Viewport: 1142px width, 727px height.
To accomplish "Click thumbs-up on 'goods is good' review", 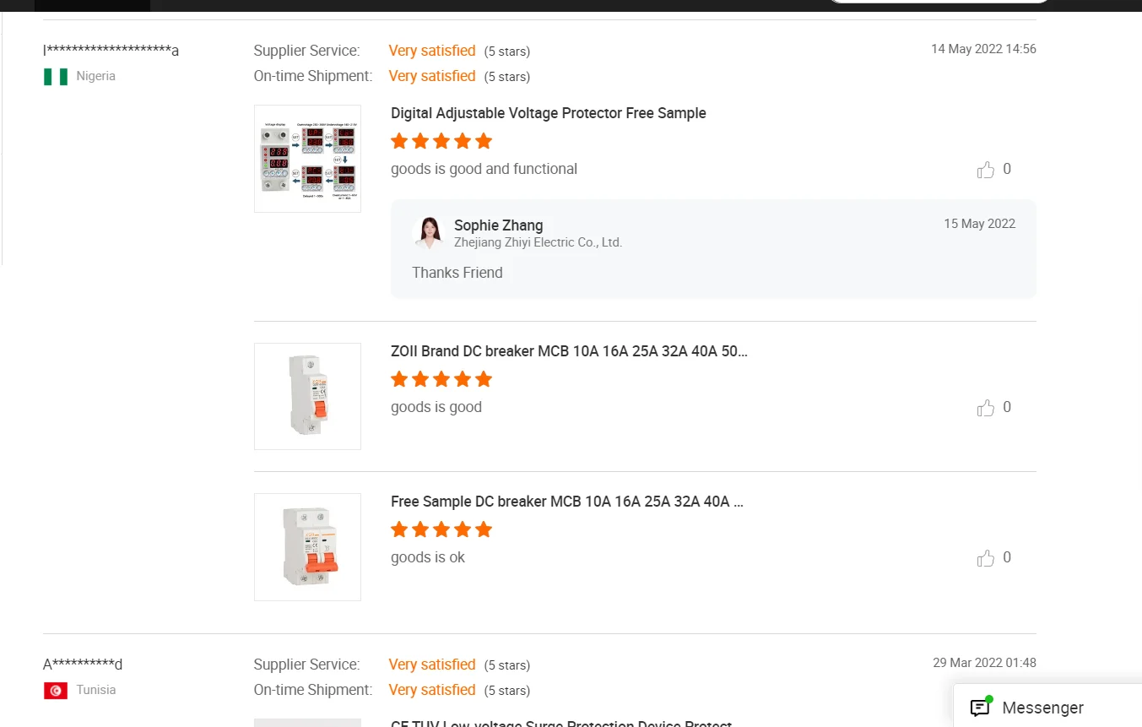I will pyautogui.click(x=985, y=408).
